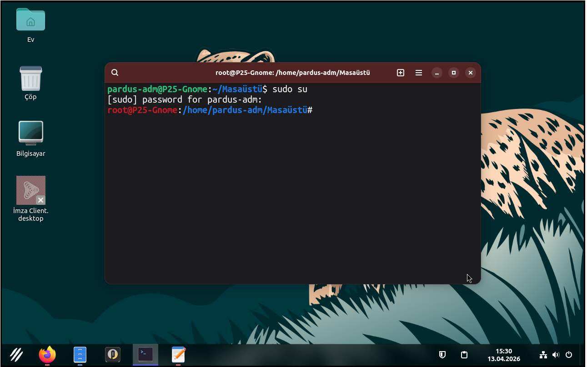Open the Pardus applications menu
This screenshot has width=587, height=367.
tap(16, 354)
